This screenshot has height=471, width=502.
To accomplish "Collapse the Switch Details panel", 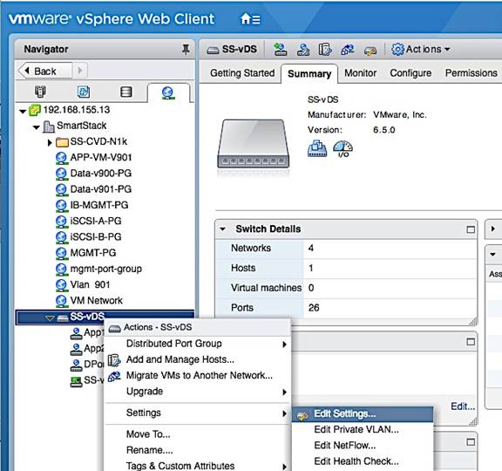I will 222,229.
